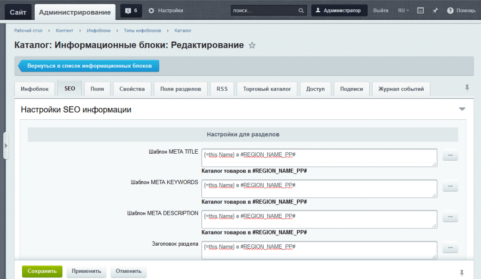481x279 pixels.
Task: Toggle pin icon in bottom button bar
Action: pyautogui.click(x=462, y=272)
